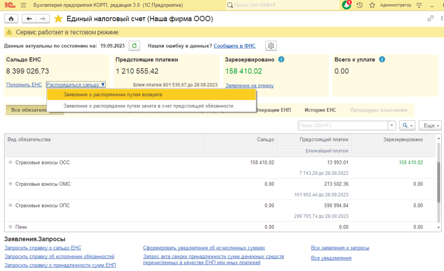Image resolution: width=444 pixels, height=271 pixels.
Task: Open Все уведомления link
Action: click(331, 258)
